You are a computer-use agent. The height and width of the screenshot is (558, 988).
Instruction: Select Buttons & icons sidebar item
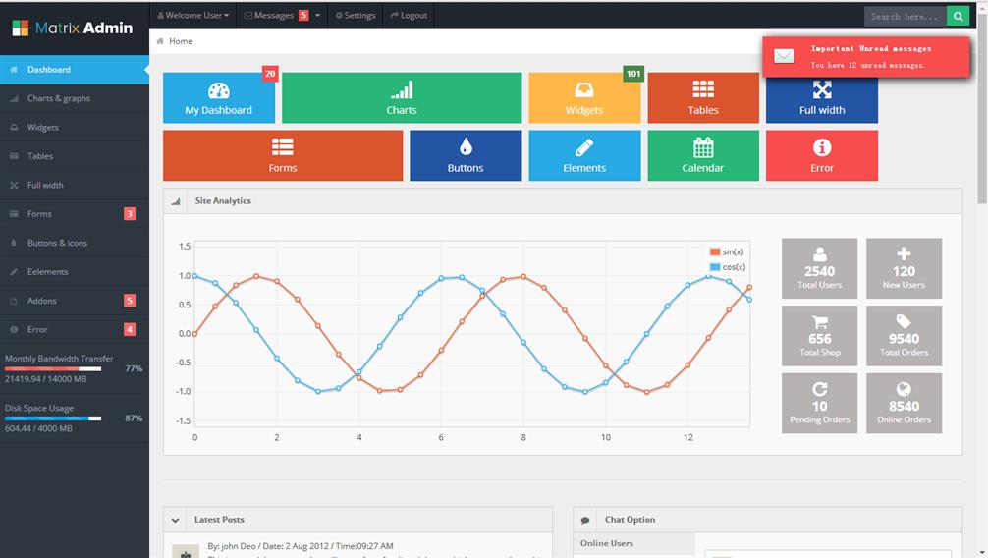pyautogui.click(x=57, y=243)
